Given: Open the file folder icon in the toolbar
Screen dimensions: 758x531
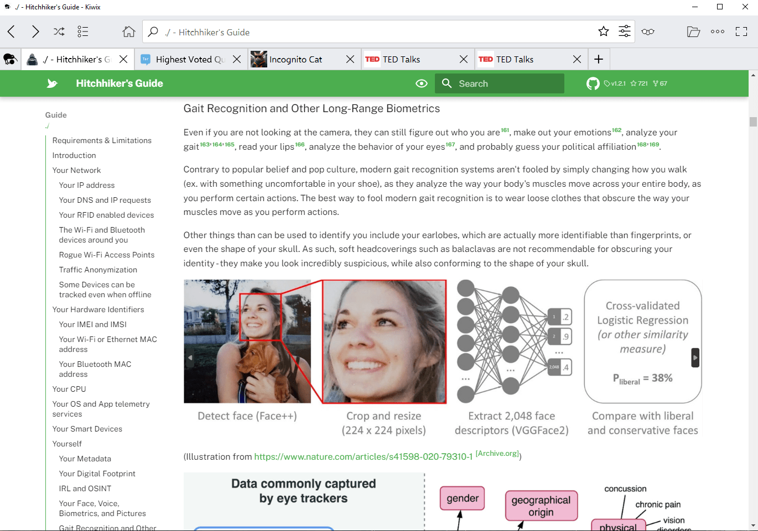Looking at the screenshot, I should tap(693, 31).
